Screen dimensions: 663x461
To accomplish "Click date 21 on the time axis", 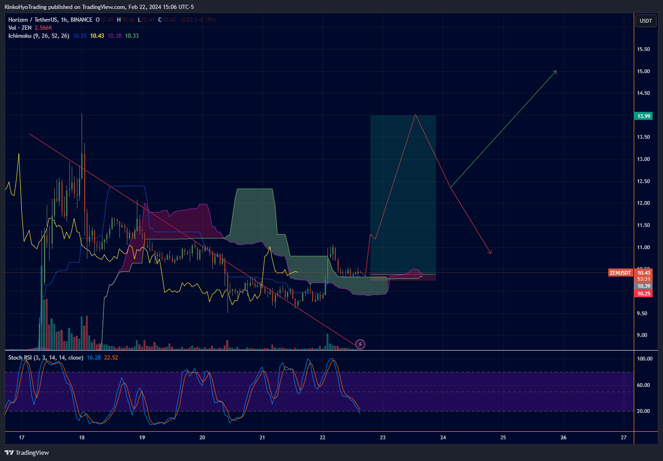I will pyautogui.click(x=262, y=437).
